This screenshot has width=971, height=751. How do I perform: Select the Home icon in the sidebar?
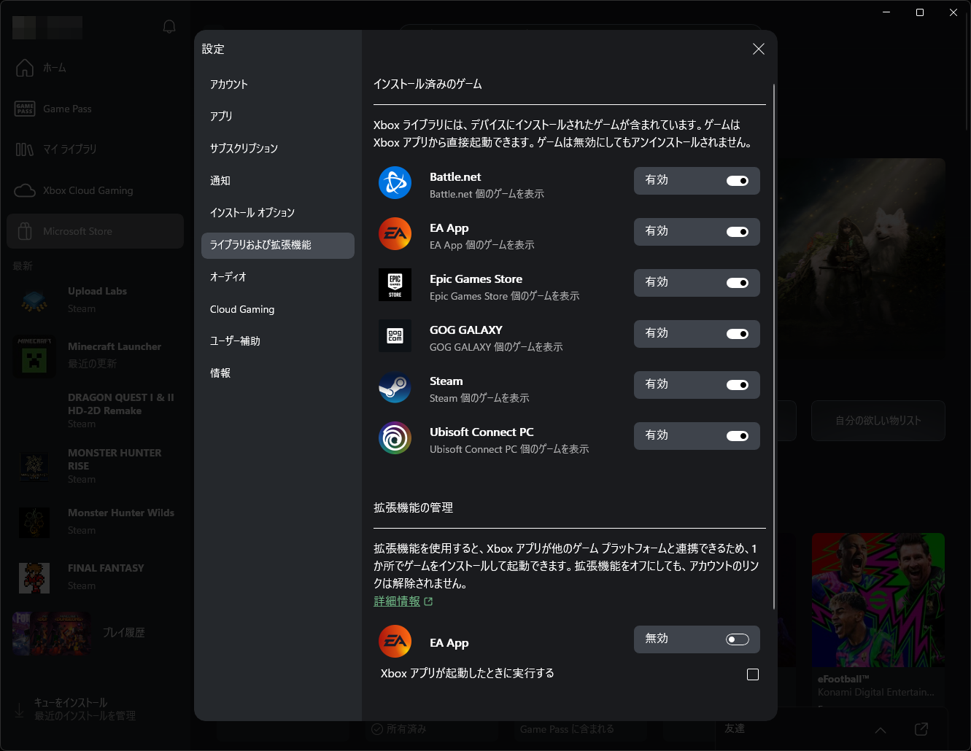[24, 67]
